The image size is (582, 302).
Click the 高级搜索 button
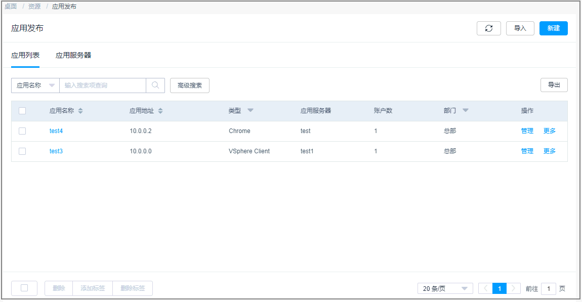189,85
